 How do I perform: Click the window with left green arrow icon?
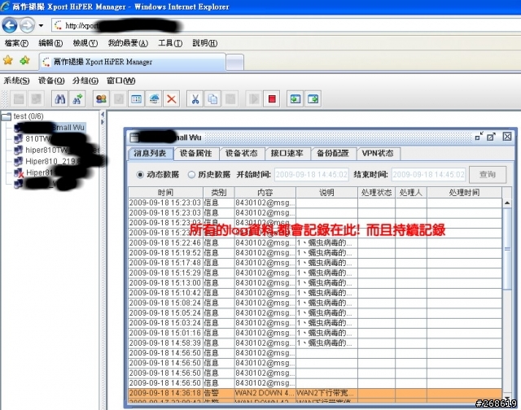pos(296,99)
